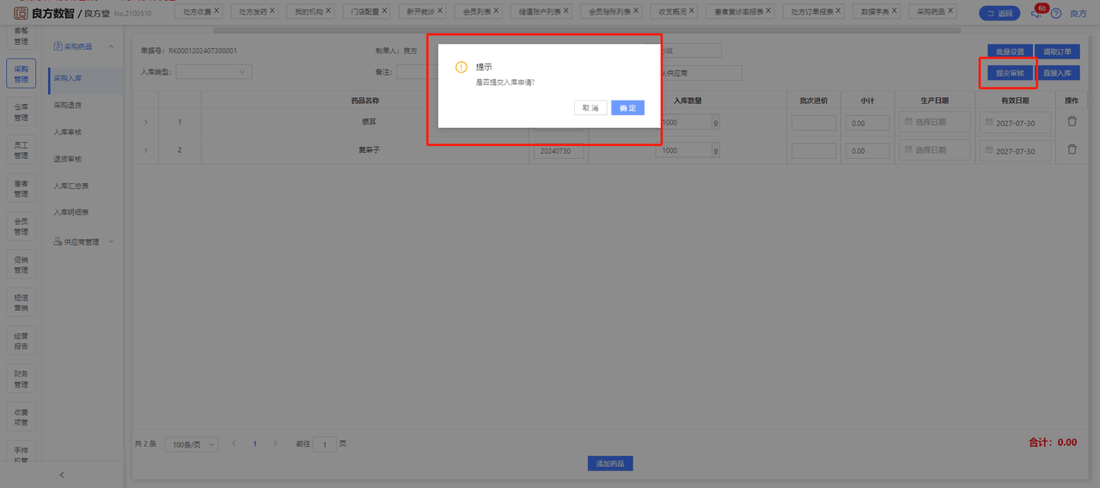
Task: Select page 1 in pagination
Action: [254, 444]
